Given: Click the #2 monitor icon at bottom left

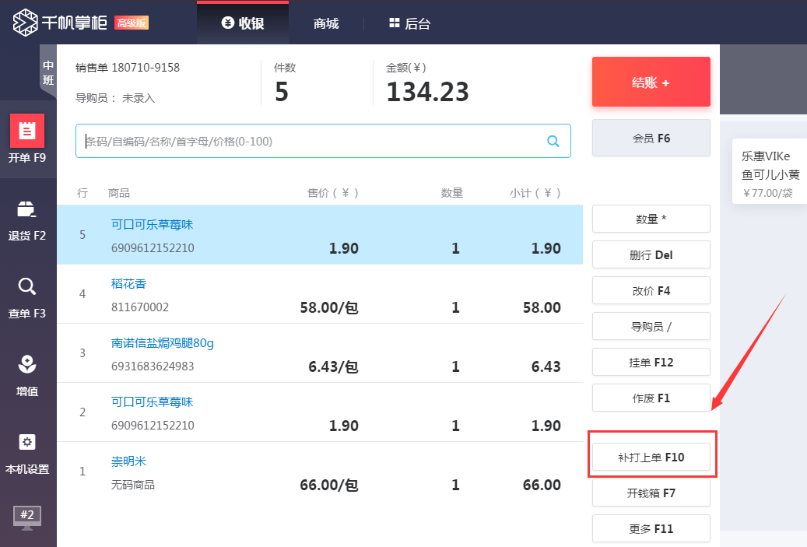Looking at the screenshot, I should 28,517.
